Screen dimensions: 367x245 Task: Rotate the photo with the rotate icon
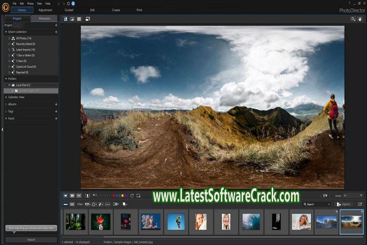coord(132,195)
